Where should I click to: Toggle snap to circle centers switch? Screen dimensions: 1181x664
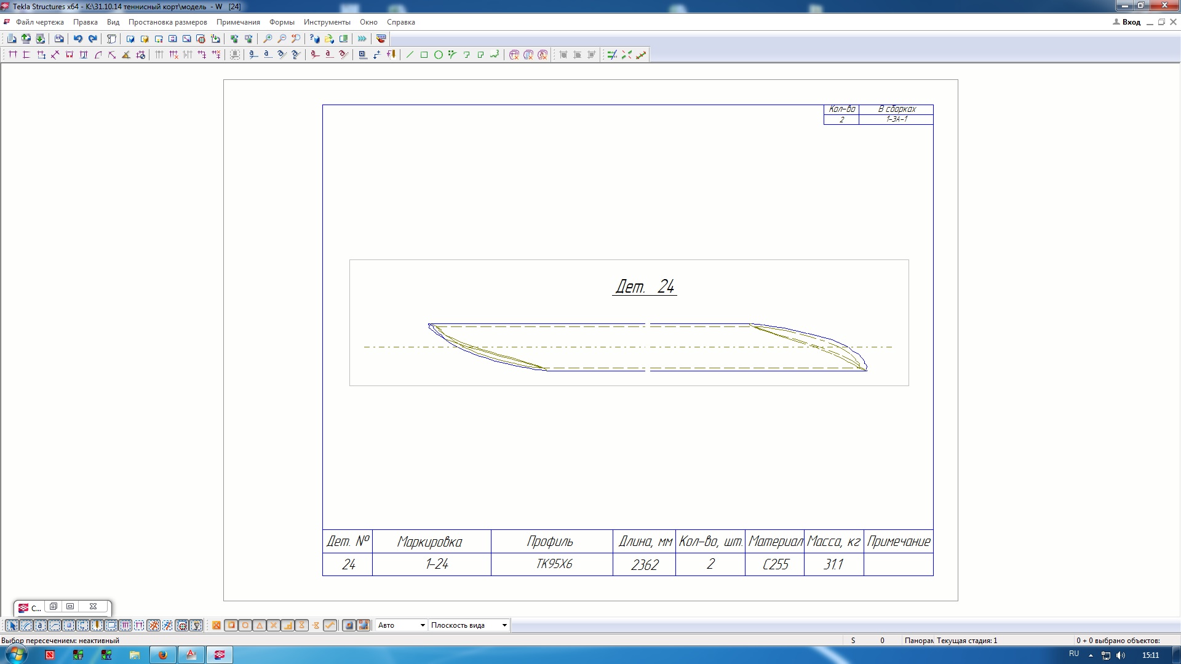(x=245, y=625)
